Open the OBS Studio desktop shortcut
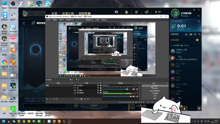Image resolution: width=220 pixels, height=124 pixels. pos(13,5)
